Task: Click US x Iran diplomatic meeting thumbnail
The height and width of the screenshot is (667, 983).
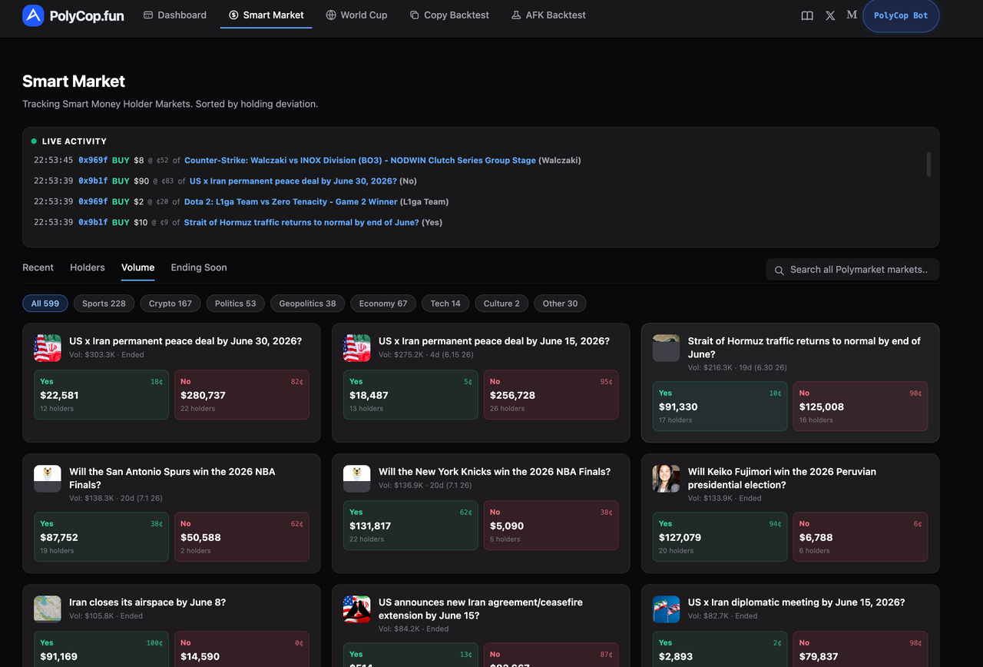Action: click(667, 609)
